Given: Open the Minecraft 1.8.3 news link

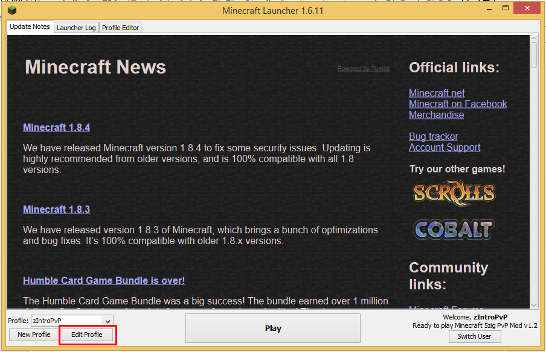Looking at the screenshot, I should pyautogui.click(x=56, y=210).
